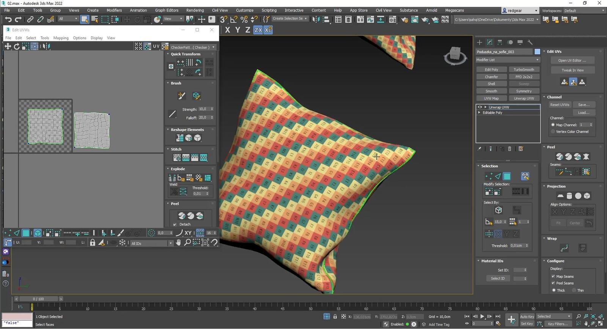Toggle visibility eye of Unwrap UVW modifier
This screenshot has height=329, width=607.
[x=480, y=107]
